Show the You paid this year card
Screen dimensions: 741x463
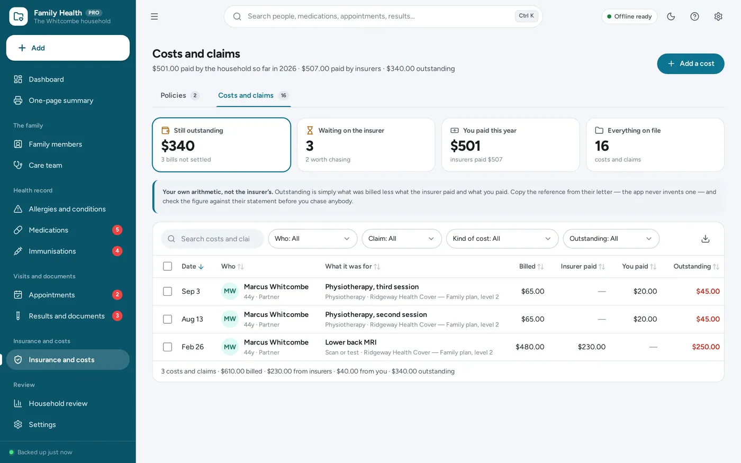(x=511, y=145)
